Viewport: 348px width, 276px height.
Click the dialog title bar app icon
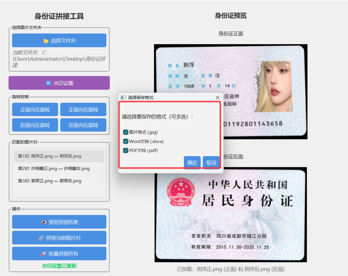pyautogui.click(x=123, y=97)
